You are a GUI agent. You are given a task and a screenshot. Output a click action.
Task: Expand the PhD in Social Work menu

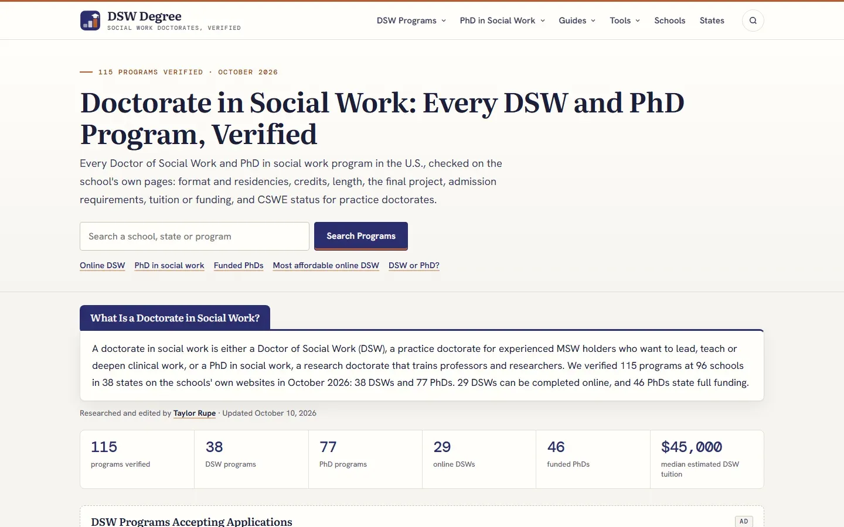click(x=502, y=20)
